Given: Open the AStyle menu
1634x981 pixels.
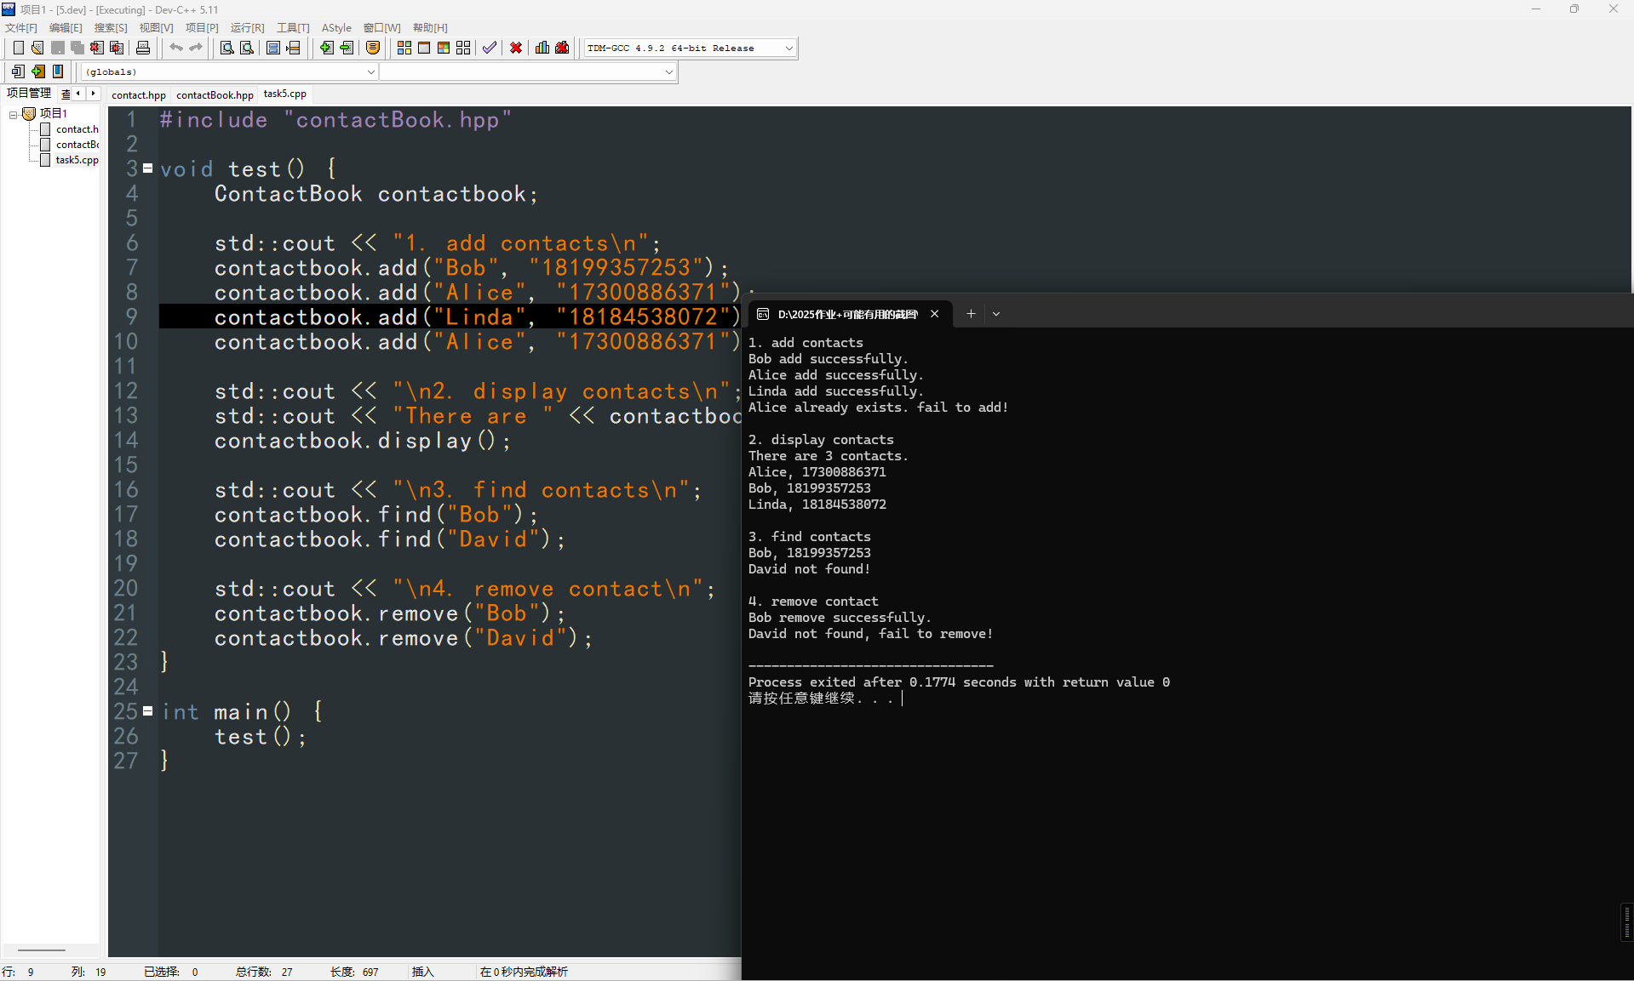Looking at the screenshot, I should 336,28.
